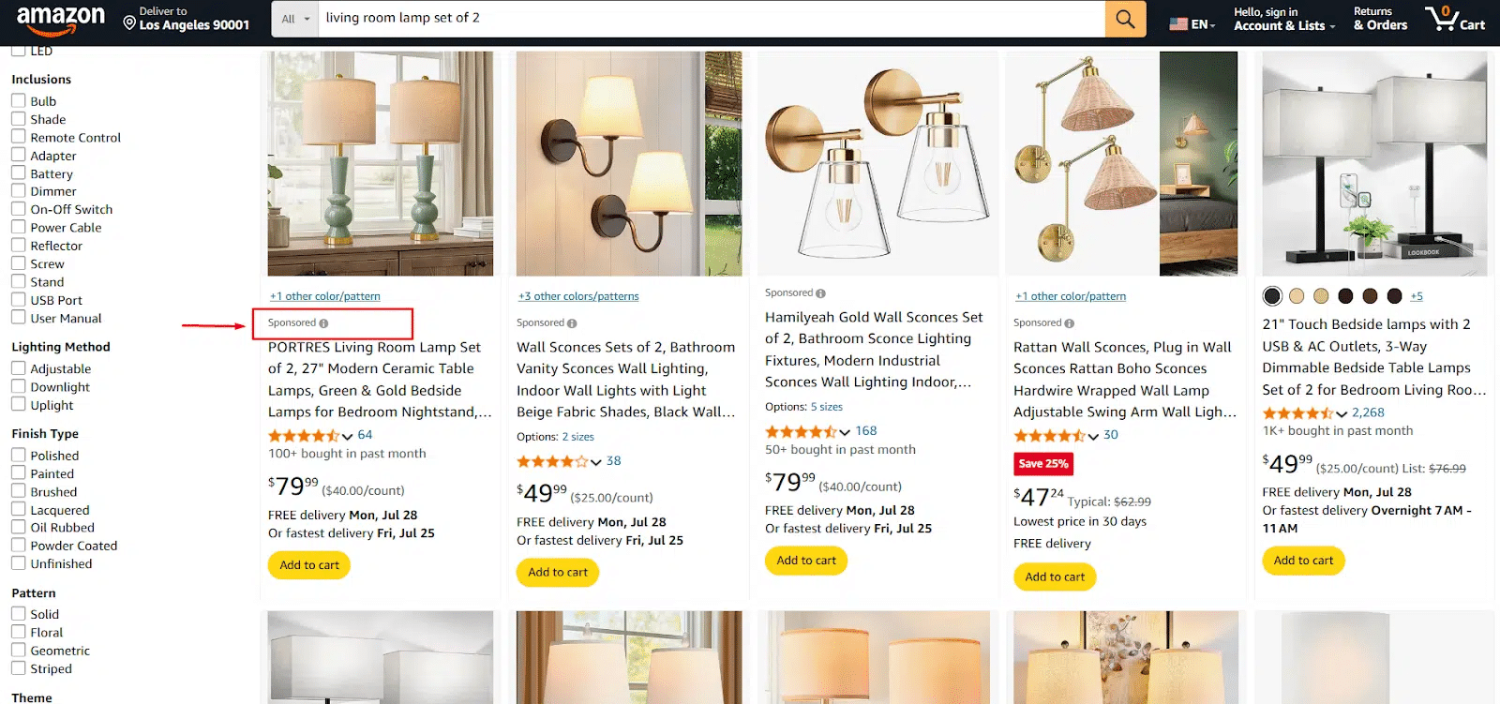The image size is (1500, 704).
Task: Open the EN language selector menu
Action: (x=1203, y=24)
